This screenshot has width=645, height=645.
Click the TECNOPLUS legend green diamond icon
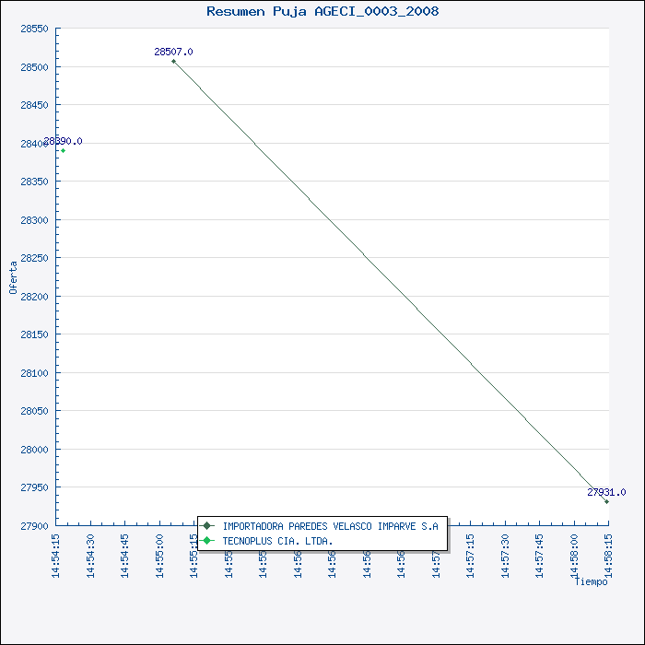pos(207,541)
